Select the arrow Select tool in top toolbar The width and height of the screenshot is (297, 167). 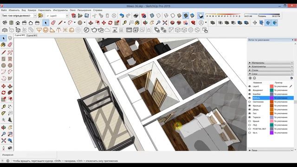click(45, 23)
